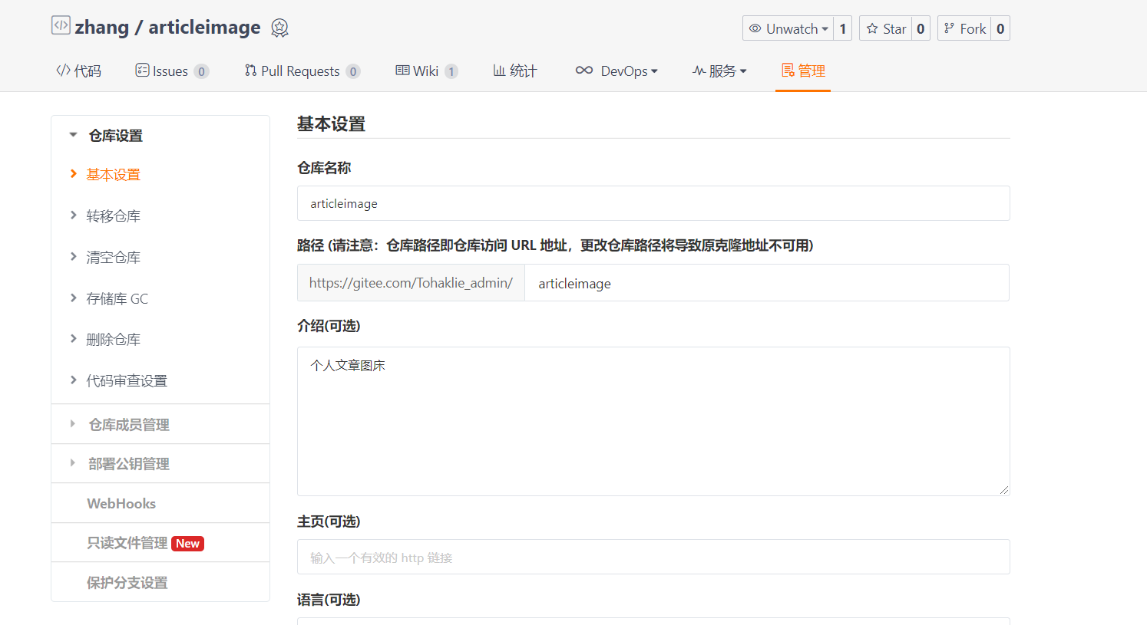The height and width of the screenshot is (625, 1147).
Task: Select 代码审查设置 in the sidebar
Action: pos(127,381)
